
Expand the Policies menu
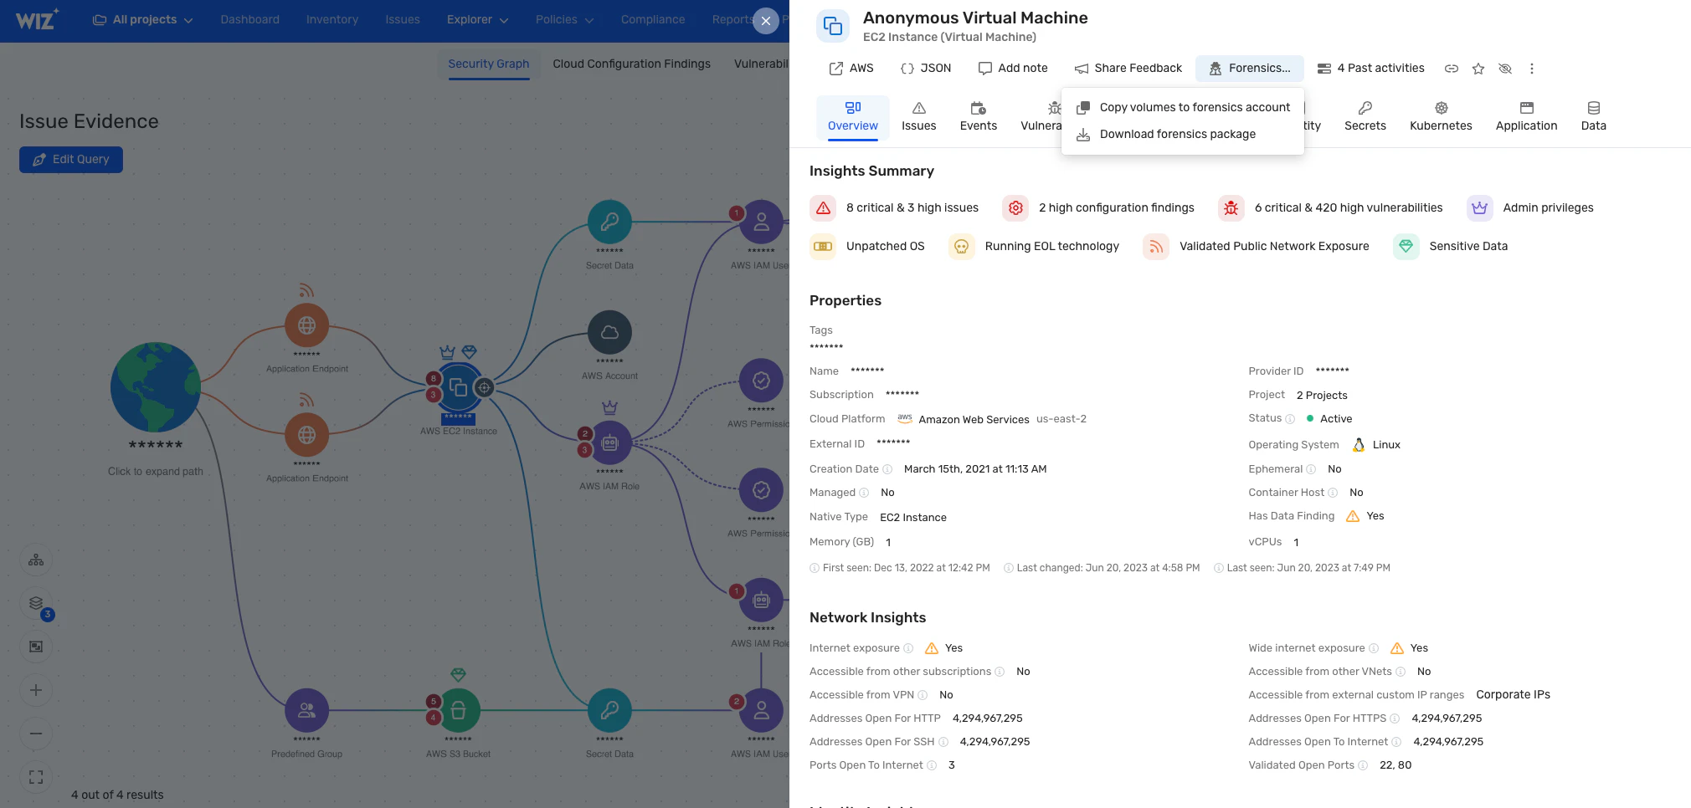coord(564,19)
